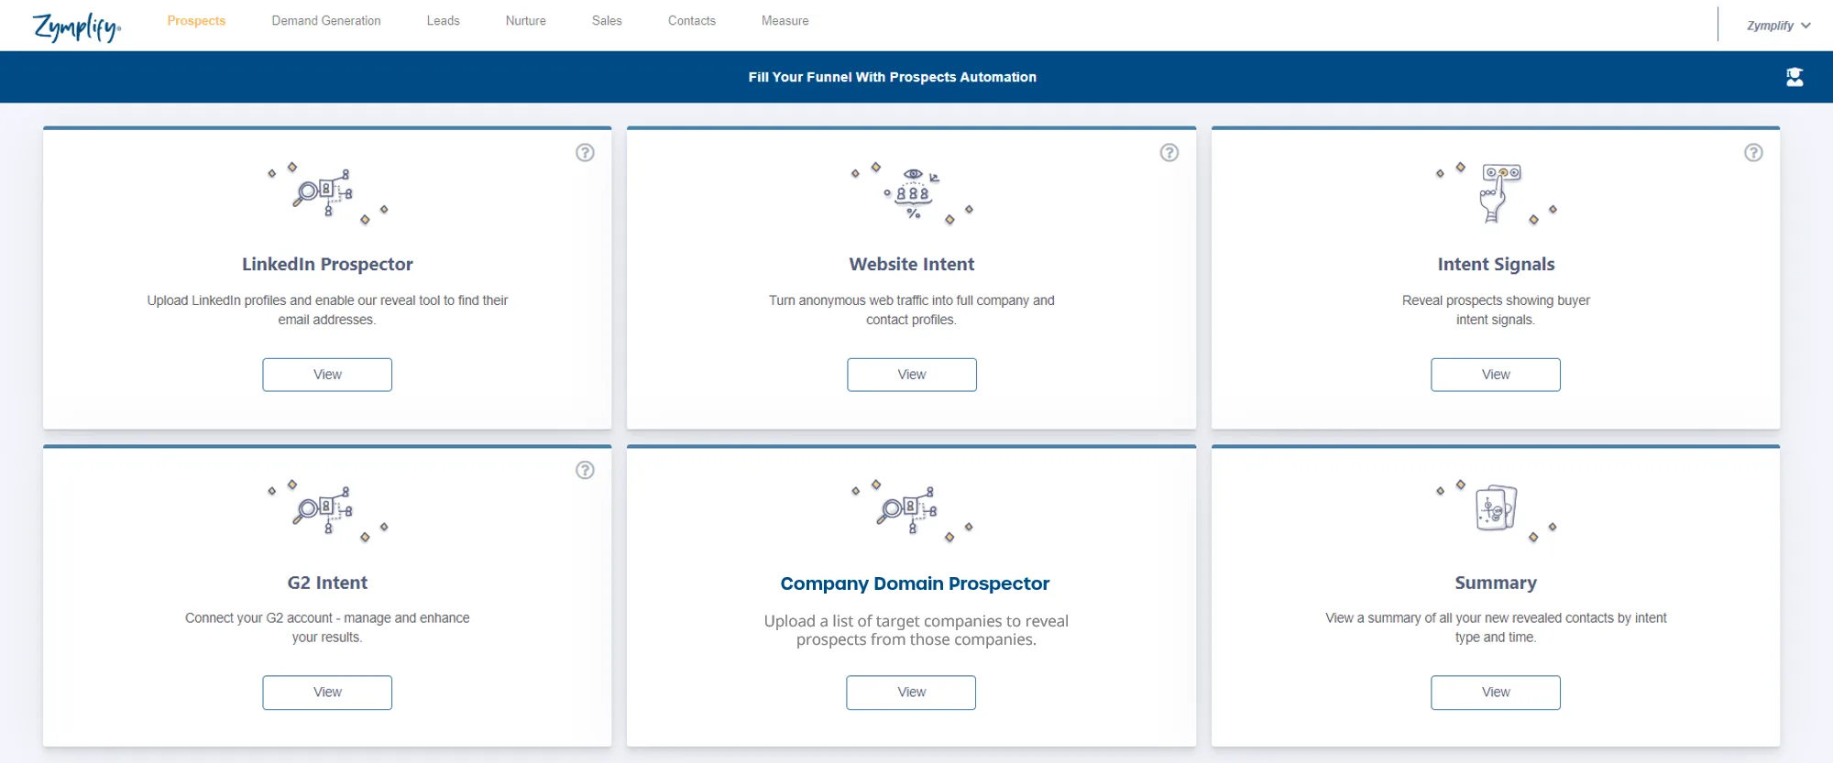Click the Intent Signals illustration icon
1833x763 pixels.
(1496, 193)
